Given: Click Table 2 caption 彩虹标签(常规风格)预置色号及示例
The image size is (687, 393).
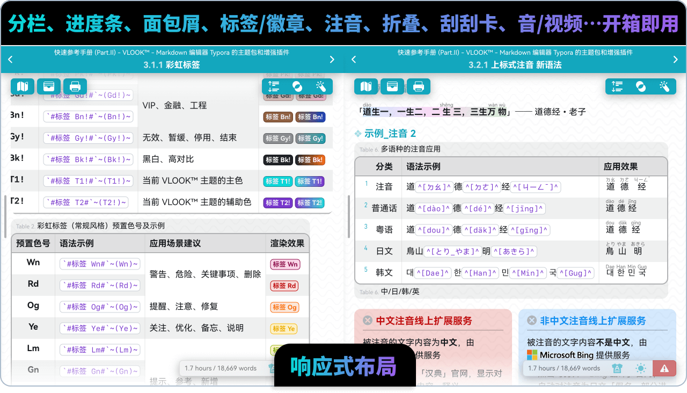Looking at the screenshot, I should click(101, 226).
